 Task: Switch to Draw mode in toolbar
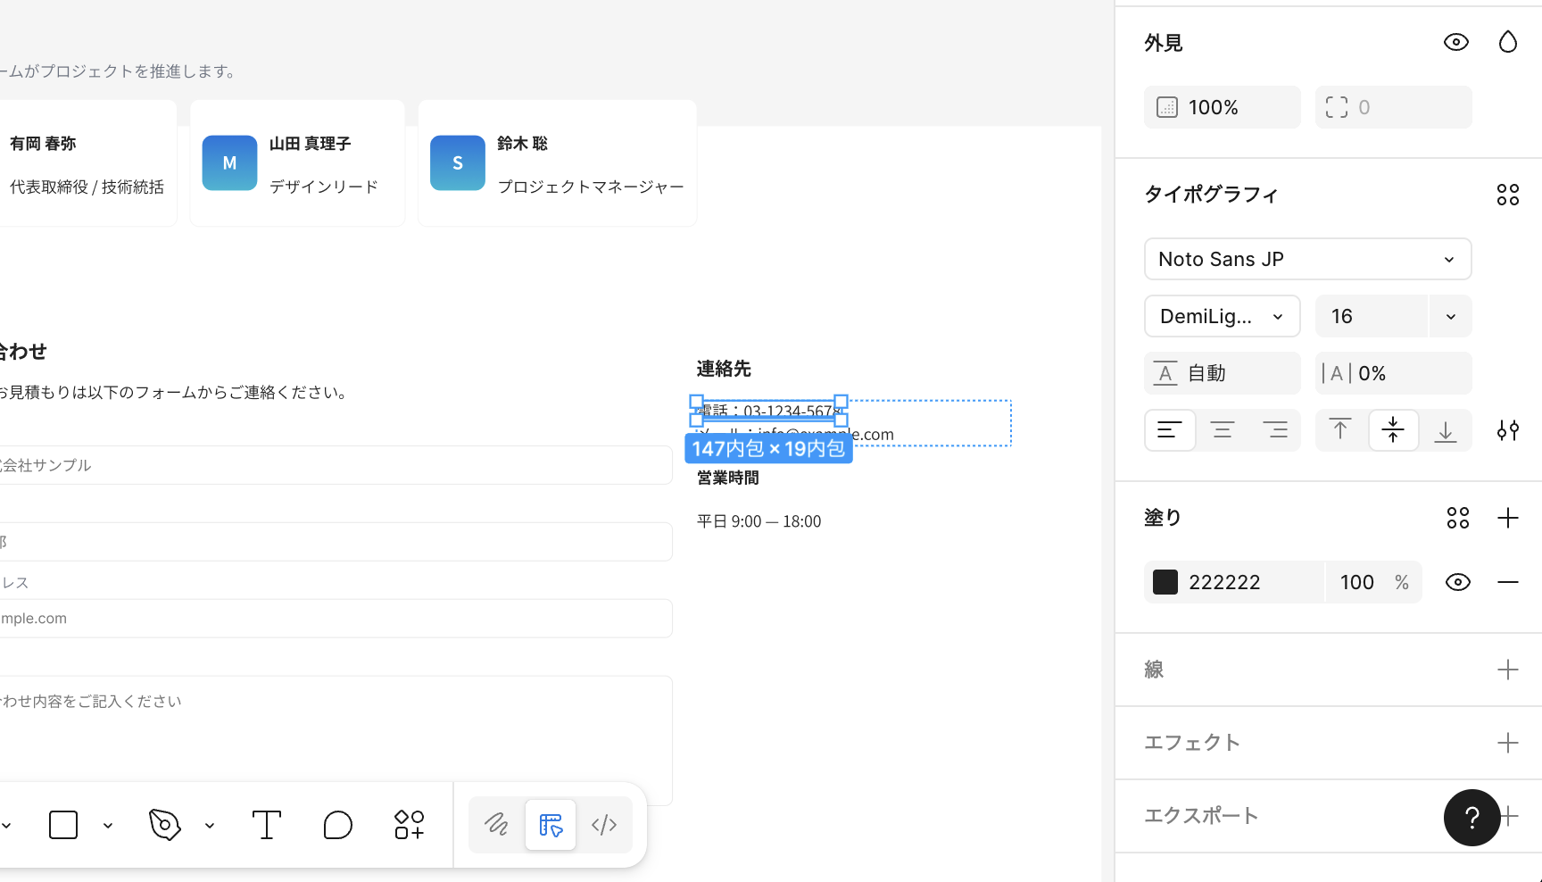pos(496,825)
